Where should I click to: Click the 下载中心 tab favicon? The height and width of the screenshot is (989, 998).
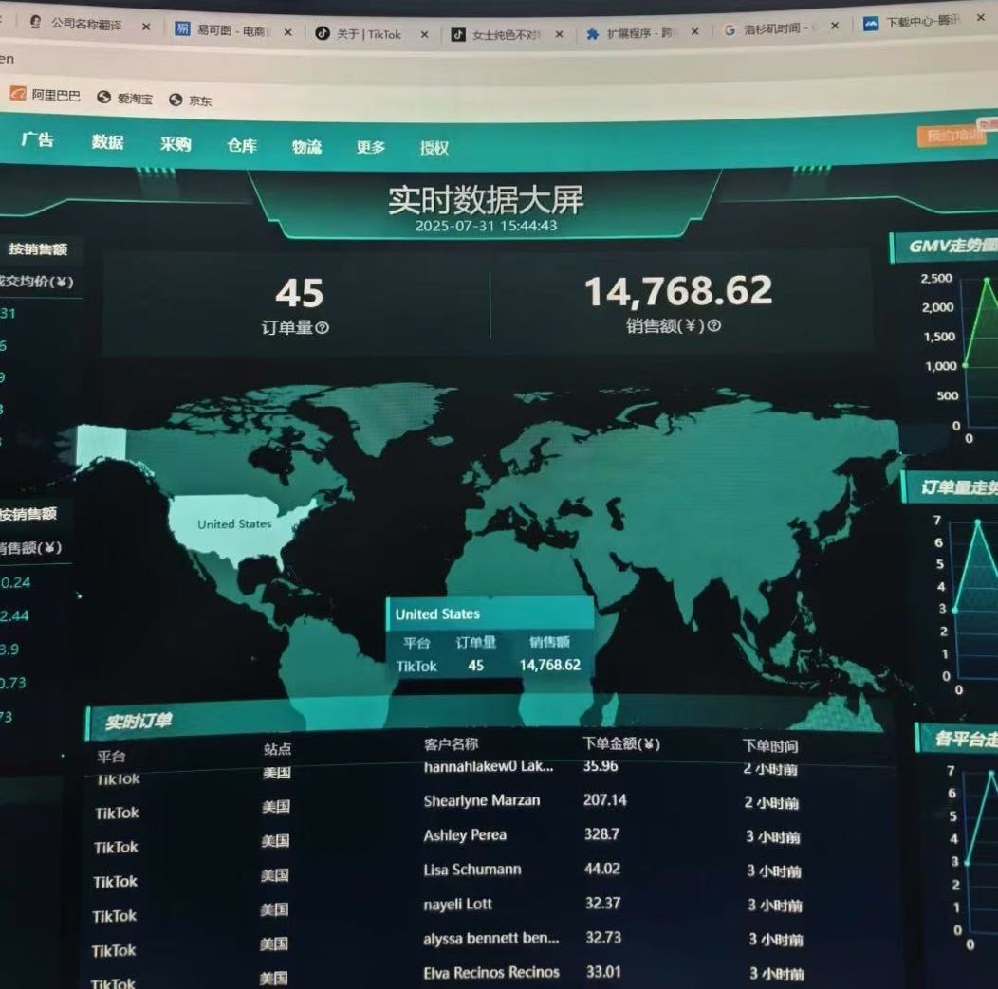point(871,24)
